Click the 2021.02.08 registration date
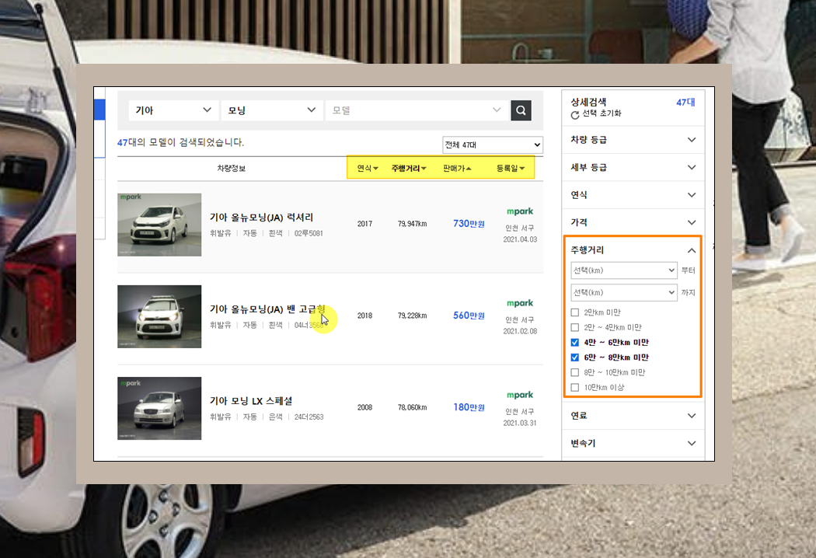The image size is (816, 558). pyautogui.click(x=520, y=331)
